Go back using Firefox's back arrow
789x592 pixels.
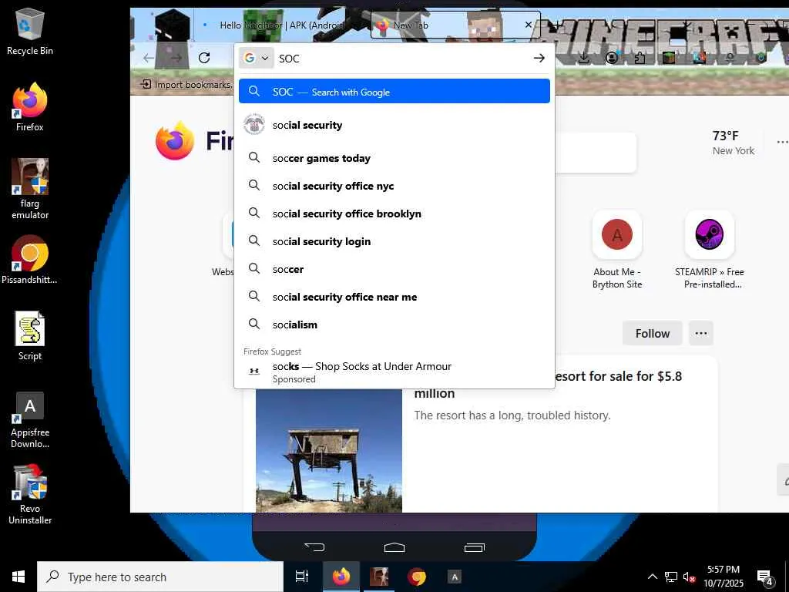point(149,58)
